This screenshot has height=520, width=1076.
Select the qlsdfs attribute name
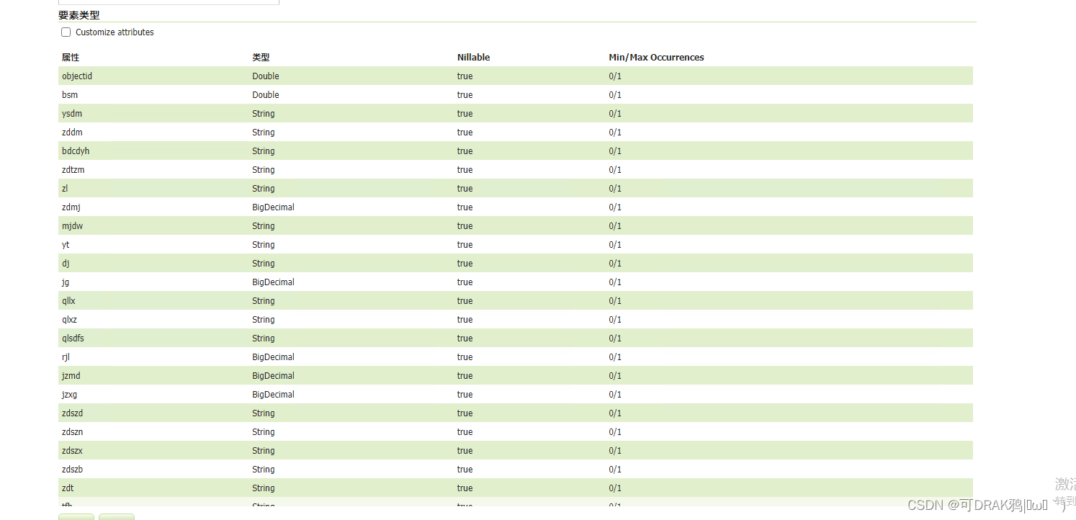73,339
